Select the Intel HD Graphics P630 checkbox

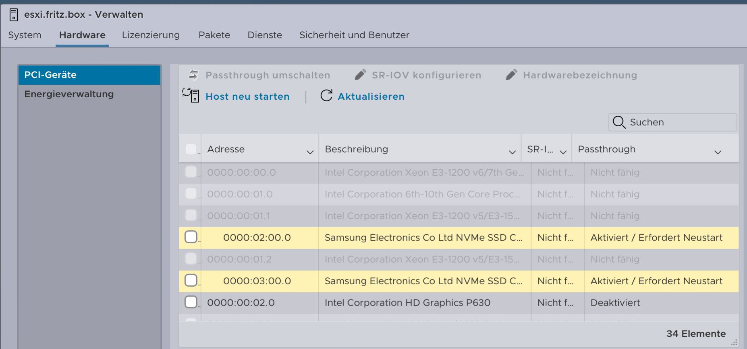(191, 302)
